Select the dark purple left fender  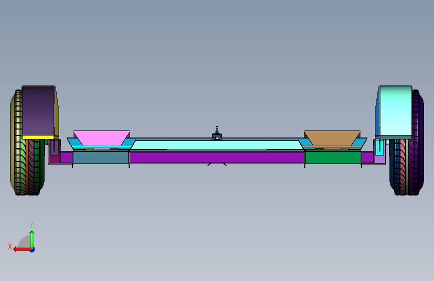point(38,110)
